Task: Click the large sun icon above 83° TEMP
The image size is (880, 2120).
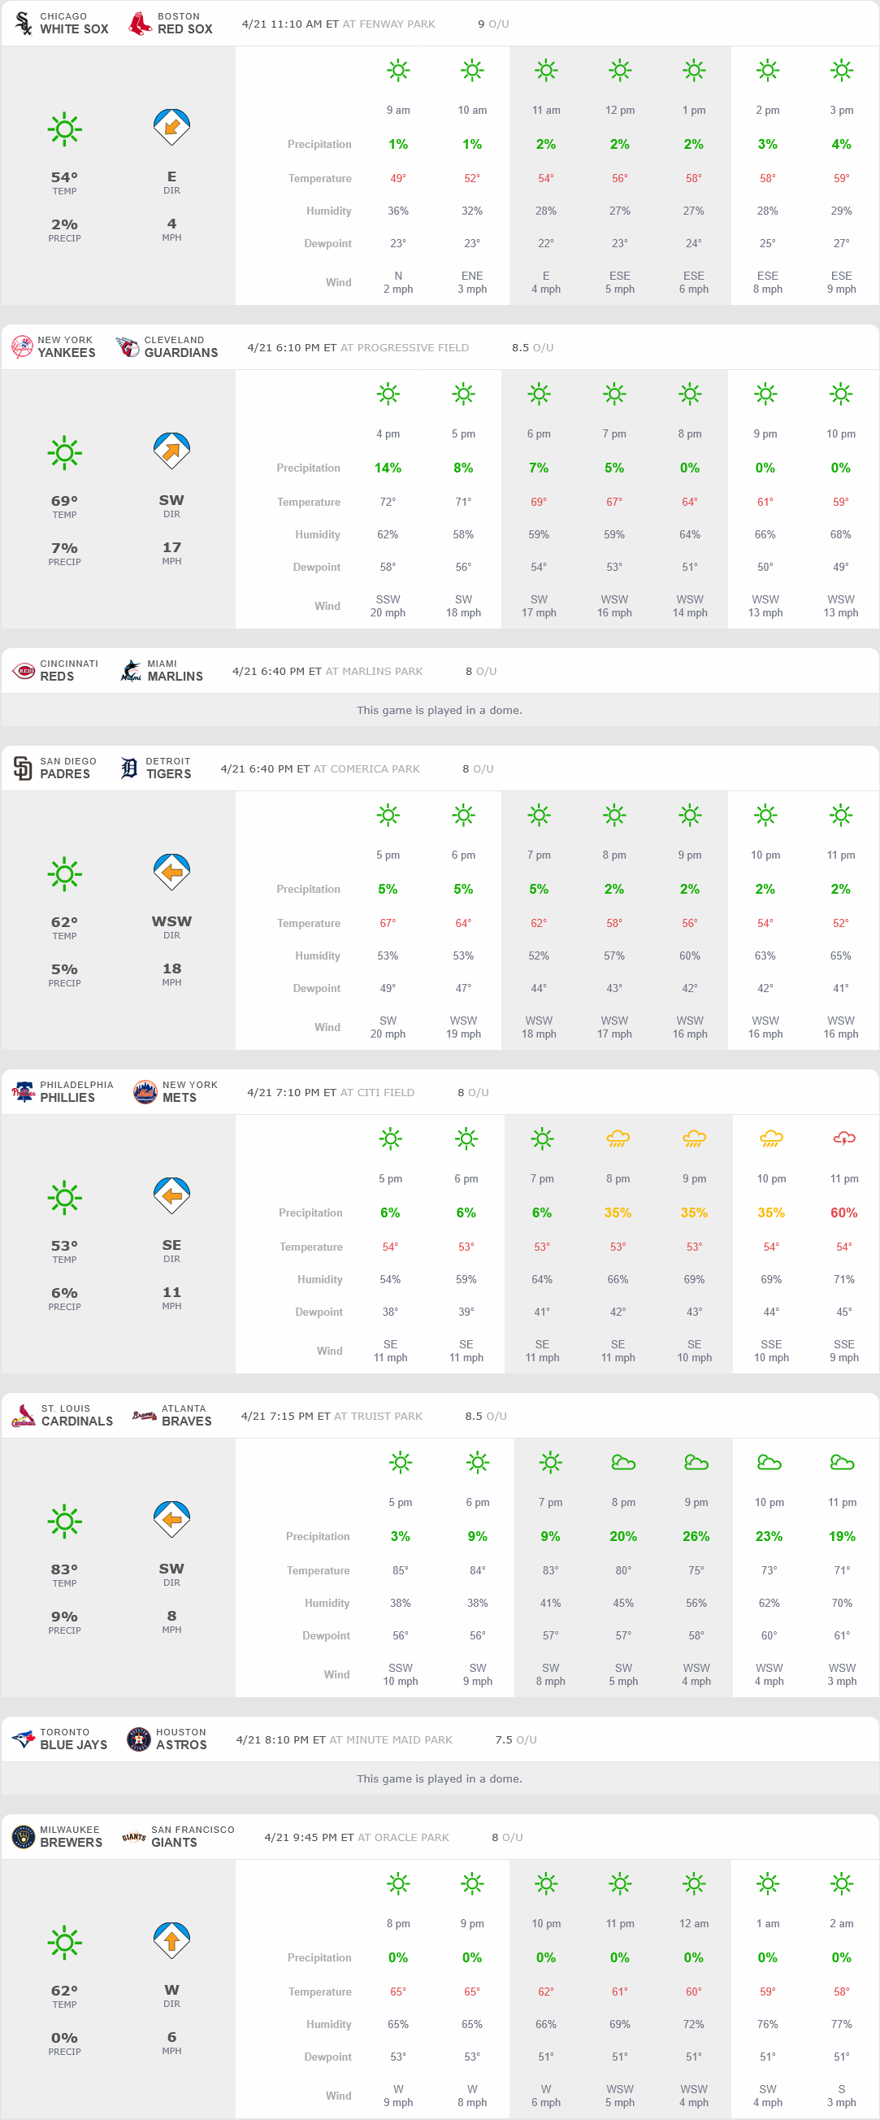Action: click(65, 1521)
